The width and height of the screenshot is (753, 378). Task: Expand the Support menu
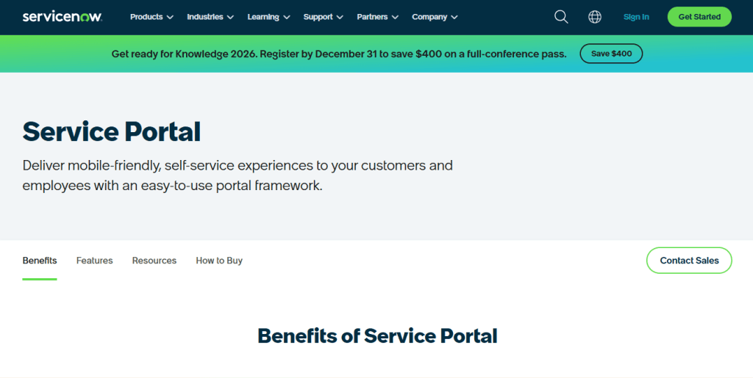pyautogui.click(x=324, y=17)
